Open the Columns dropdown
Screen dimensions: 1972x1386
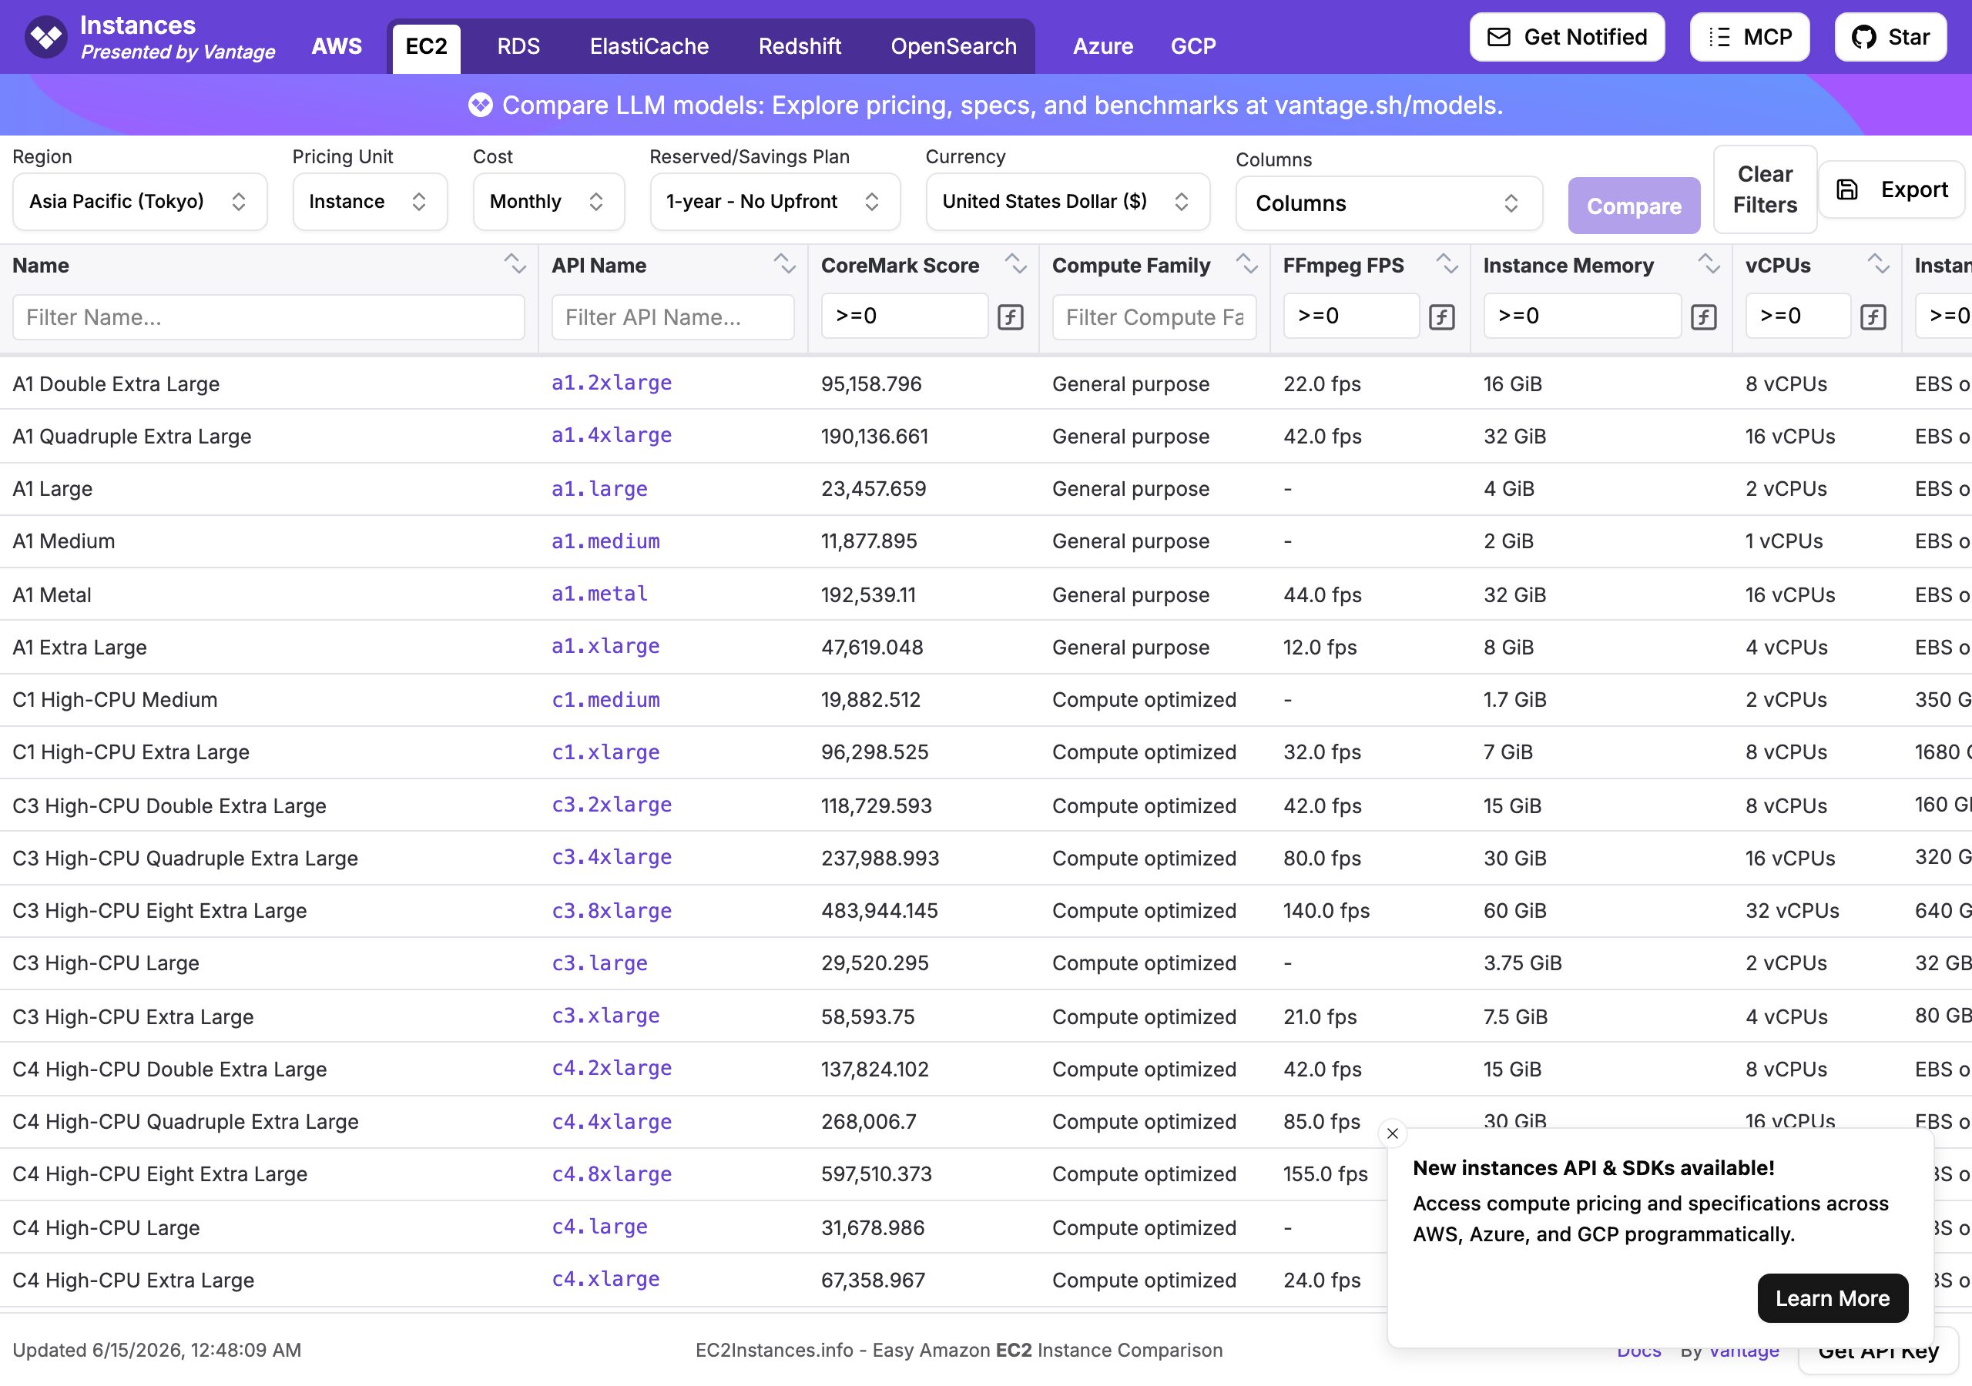coord(1389,203)
